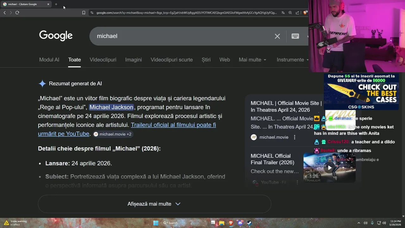Image resolution: width=405 pixels, height=228 pixels.
Task: Play the MICHAEL Official Final Trailer video
Action: coord(329,168)
